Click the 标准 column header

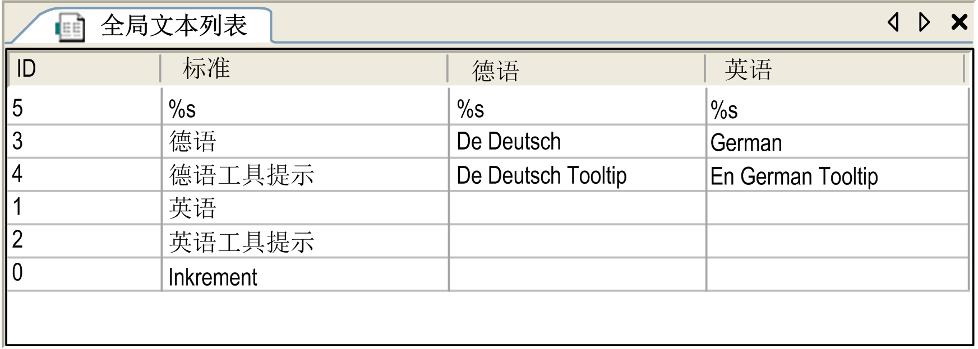click(x=303, y=69)
